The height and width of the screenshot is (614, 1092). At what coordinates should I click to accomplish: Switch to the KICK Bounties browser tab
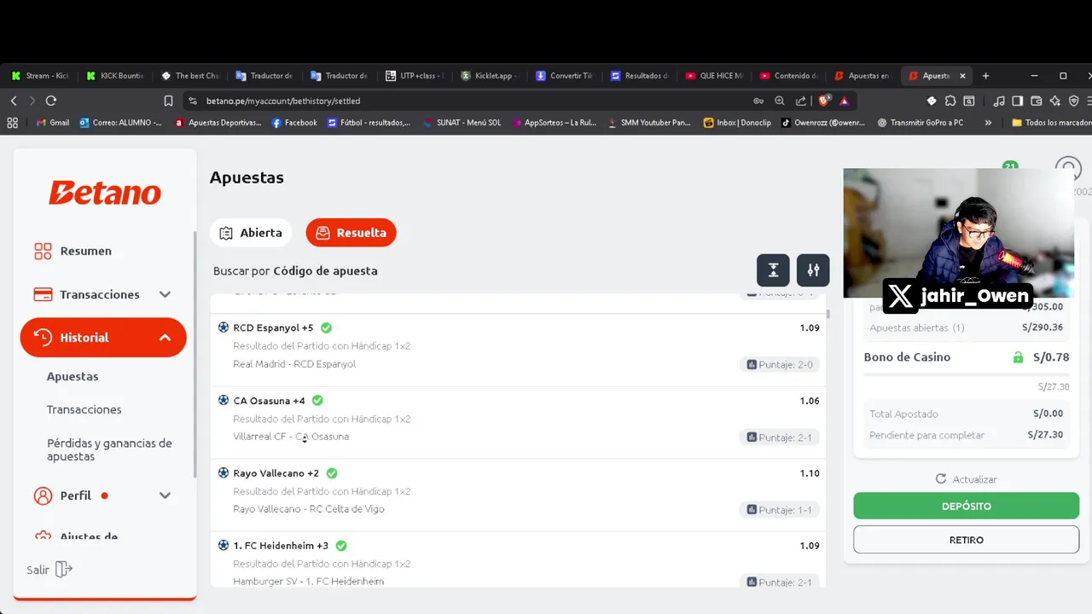[x=115, y=76]
